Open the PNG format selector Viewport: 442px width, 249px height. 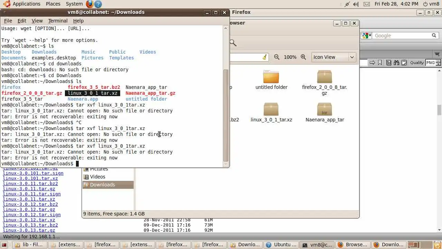[433, 63]
